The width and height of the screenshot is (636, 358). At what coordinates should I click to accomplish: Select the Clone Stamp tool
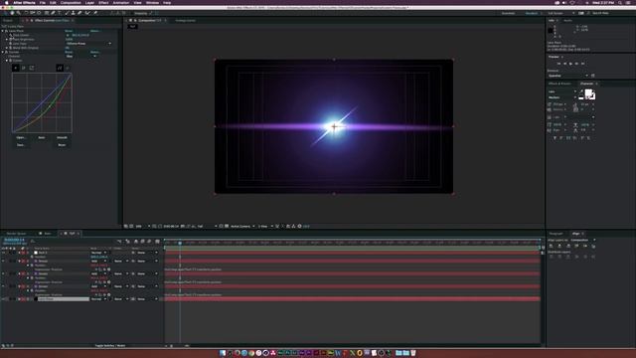click(x=73, y=13)
